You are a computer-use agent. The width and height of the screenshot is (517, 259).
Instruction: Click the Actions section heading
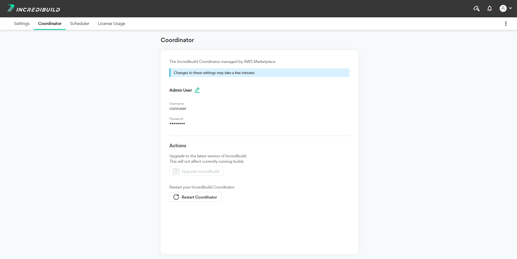[178, 146]
